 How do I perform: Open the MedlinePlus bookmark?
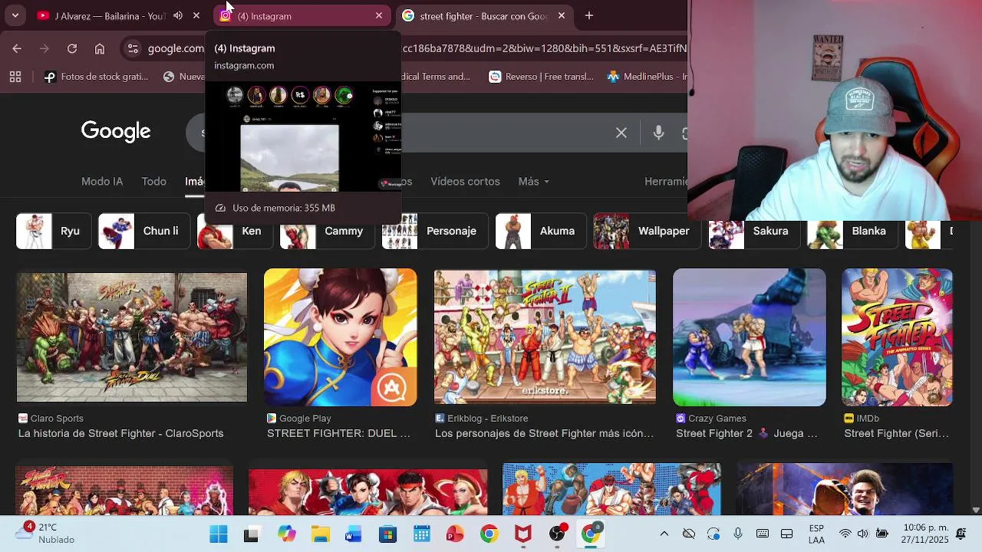click(647, 77)
